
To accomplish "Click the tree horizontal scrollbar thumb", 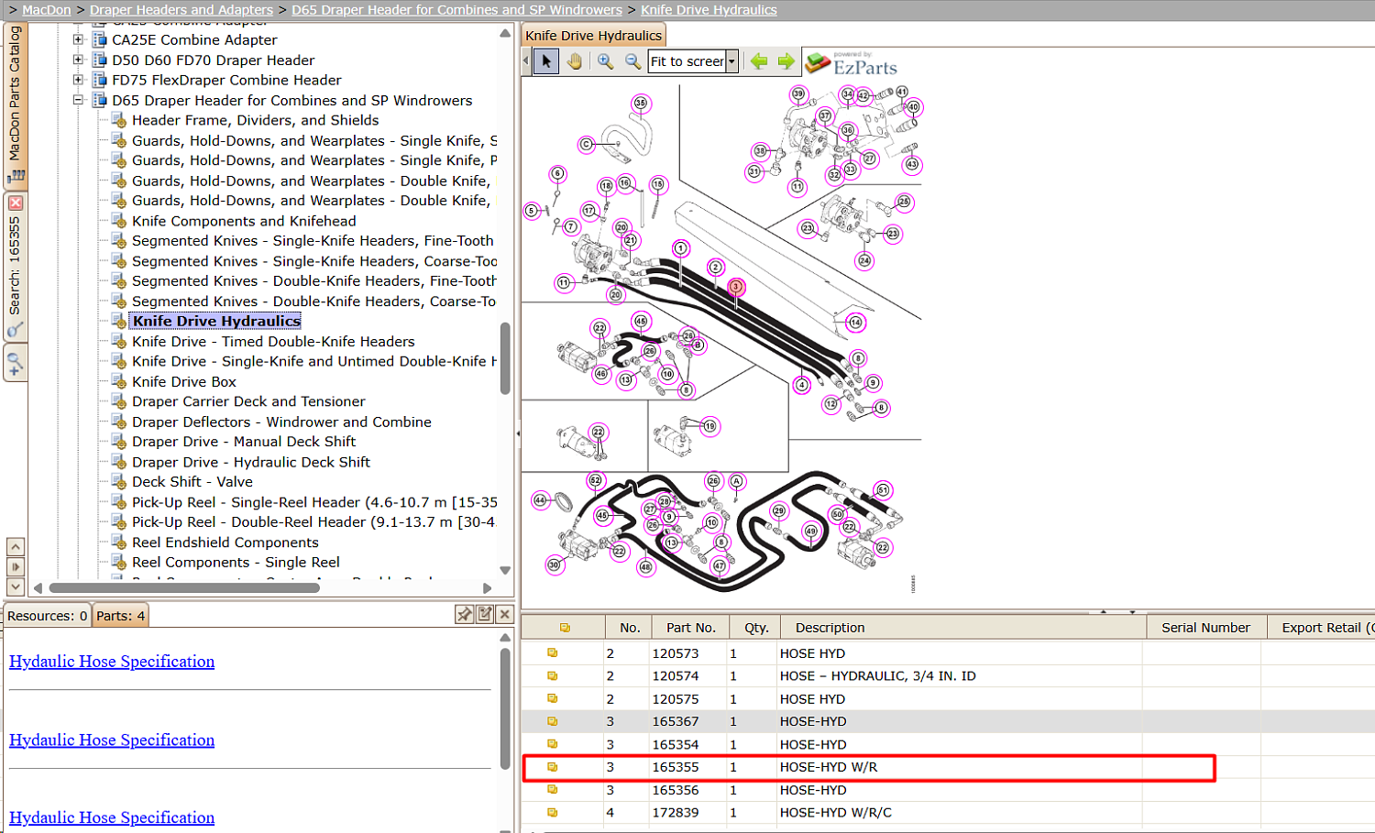I will click(184, 588).
